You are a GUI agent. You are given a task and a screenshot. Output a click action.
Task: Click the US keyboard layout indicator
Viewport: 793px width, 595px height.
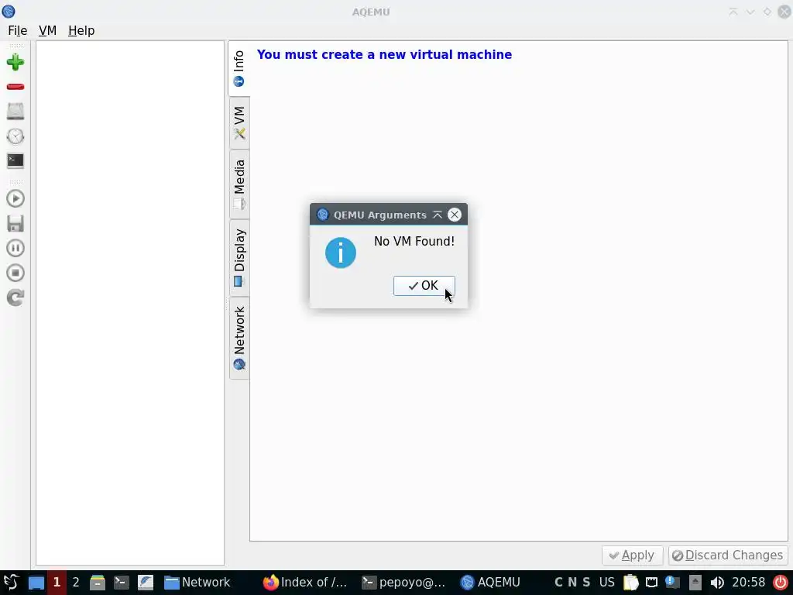tap(607, 583)
